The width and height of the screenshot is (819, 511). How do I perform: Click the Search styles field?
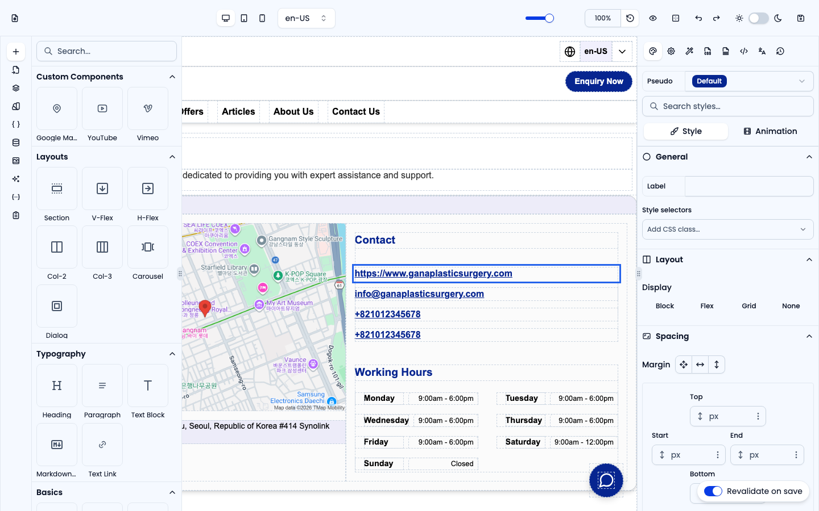point(728,106)
